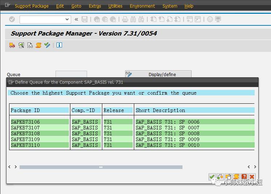Click the Load packages truck icon
The image size is (271, 194).
12,45
